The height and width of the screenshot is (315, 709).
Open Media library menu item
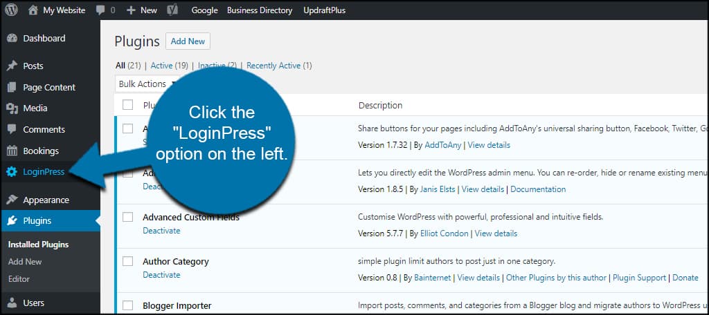coord(35,108)
